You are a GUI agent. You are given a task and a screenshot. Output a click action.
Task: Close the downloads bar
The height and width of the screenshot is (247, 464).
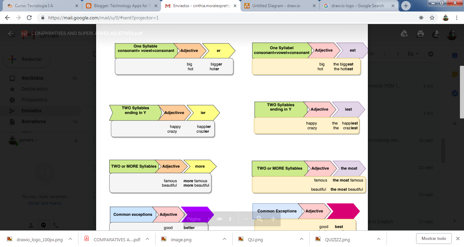pyautogui.click(x=458, y=239)
